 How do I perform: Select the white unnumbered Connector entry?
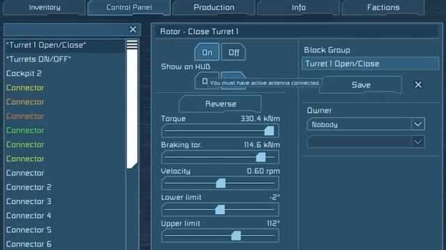(x=65, y=173)
